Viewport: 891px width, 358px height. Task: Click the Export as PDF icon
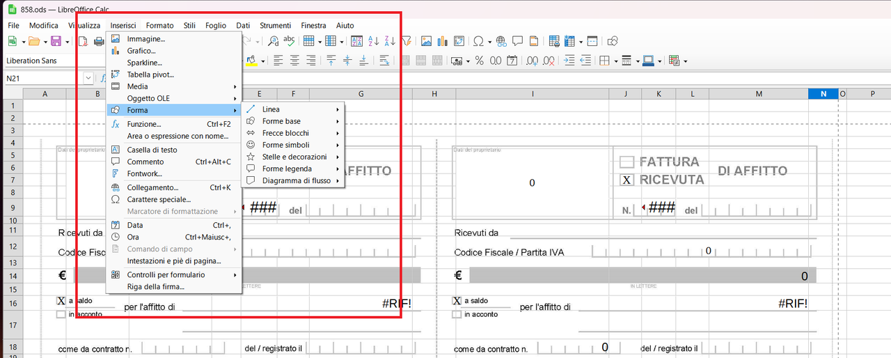point(82,41)
